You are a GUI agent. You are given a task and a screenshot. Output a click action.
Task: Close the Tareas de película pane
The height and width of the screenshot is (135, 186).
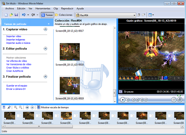tap(49, 24)
